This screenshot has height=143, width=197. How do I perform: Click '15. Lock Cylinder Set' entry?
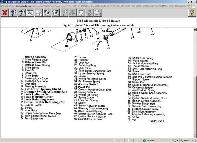coord(35,94)
